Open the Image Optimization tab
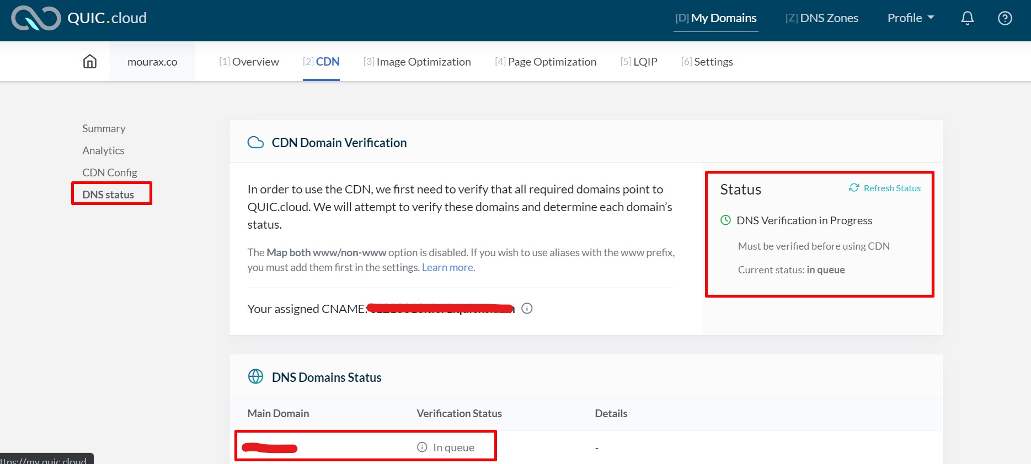Screen dimensions: 1031x464 (x=417, y=62)
